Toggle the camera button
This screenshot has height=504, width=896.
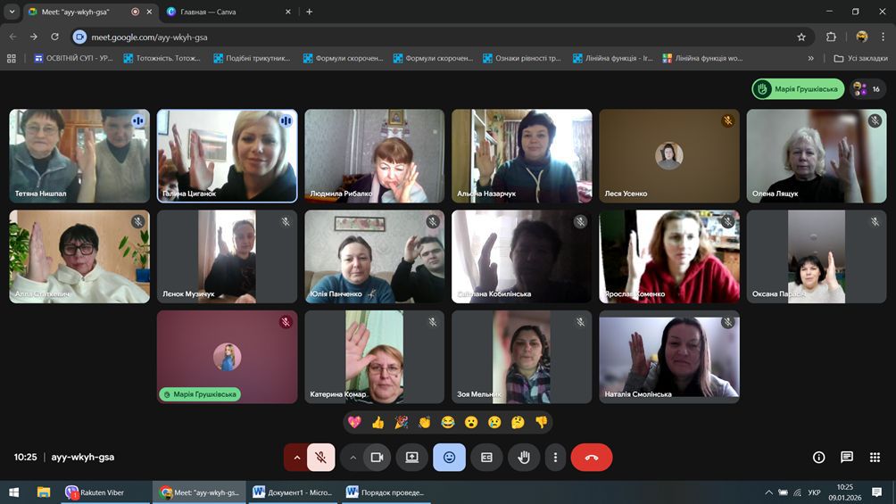tap(377, 457)
